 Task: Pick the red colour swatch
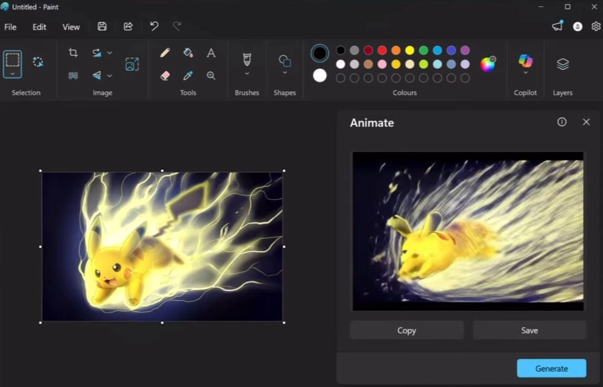tap(382, 50)
